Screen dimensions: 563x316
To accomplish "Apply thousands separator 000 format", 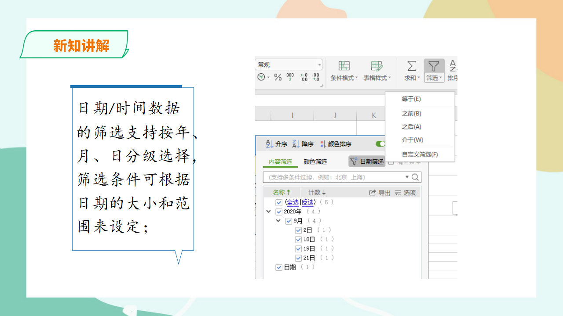I will [x=290, y=77].
